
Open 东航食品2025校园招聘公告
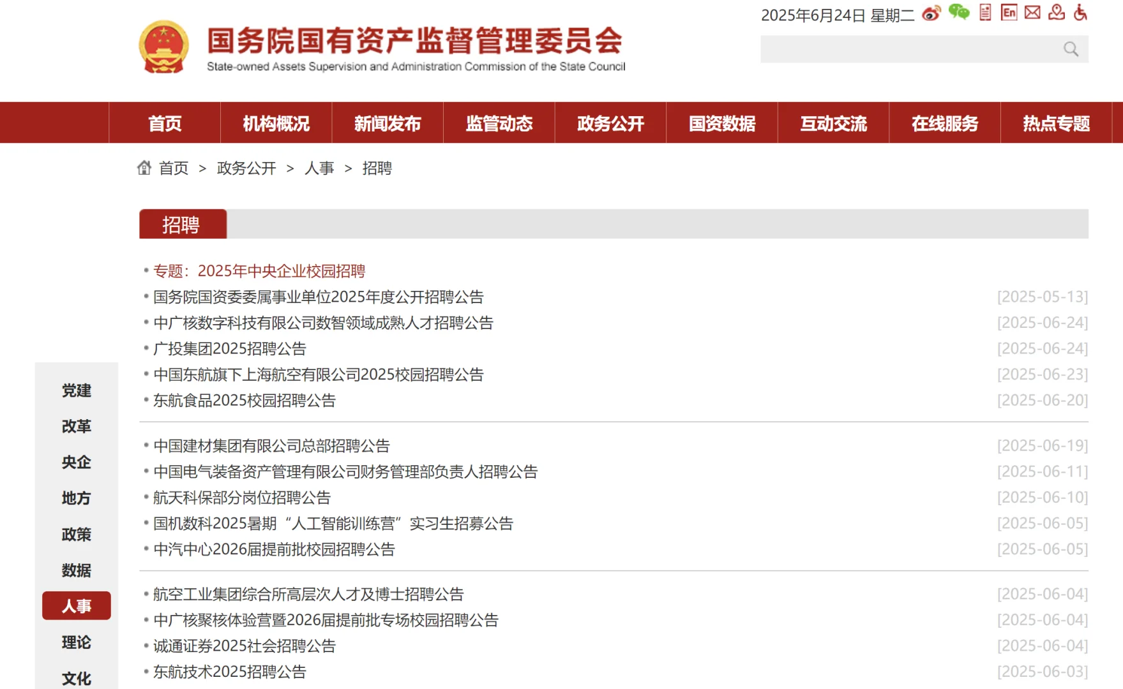coord(244,401)
